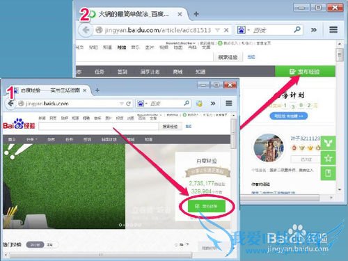Click magnifier in rear window search box

click(297, 29)
